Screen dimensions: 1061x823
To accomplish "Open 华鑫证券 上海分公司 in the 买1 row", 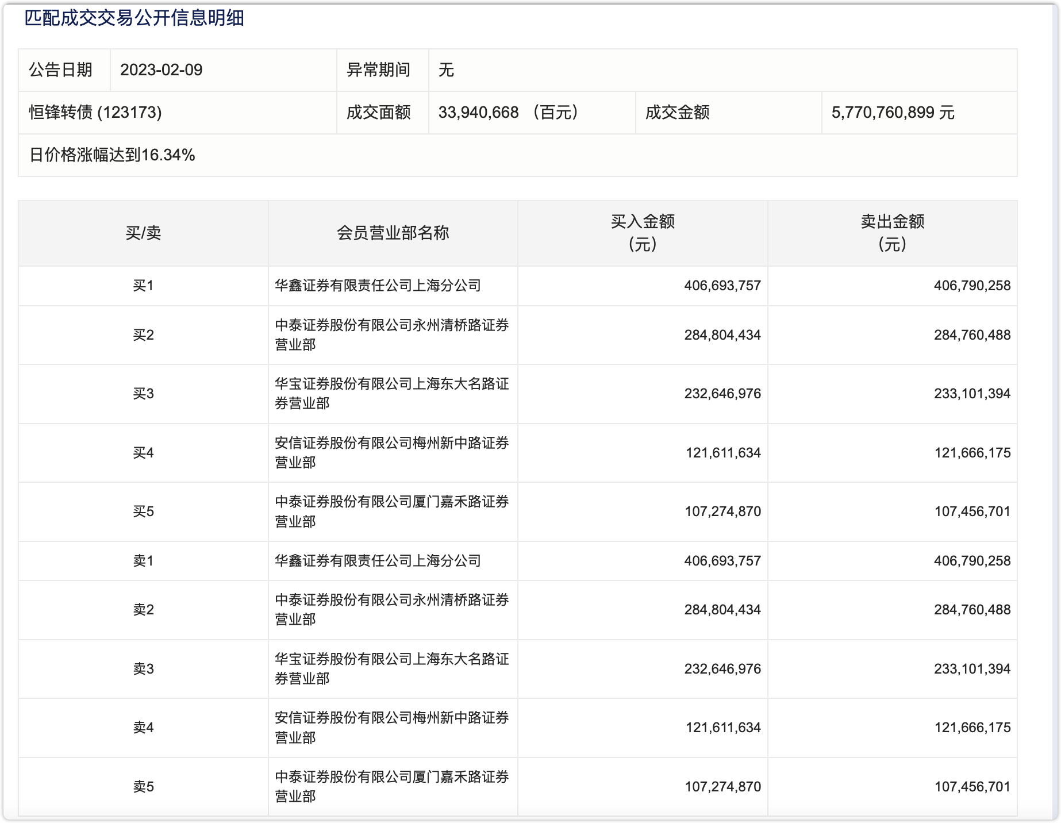I will click(378, 286).
